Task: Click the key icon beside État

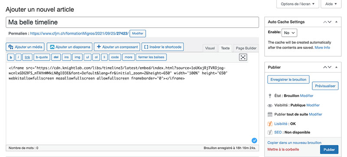Action: 270,96
